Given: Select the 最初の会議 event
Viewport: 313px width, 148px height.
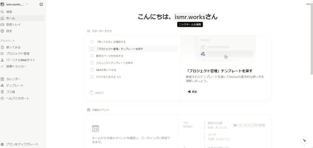Looking at the screenshot, I should (217, 125).
